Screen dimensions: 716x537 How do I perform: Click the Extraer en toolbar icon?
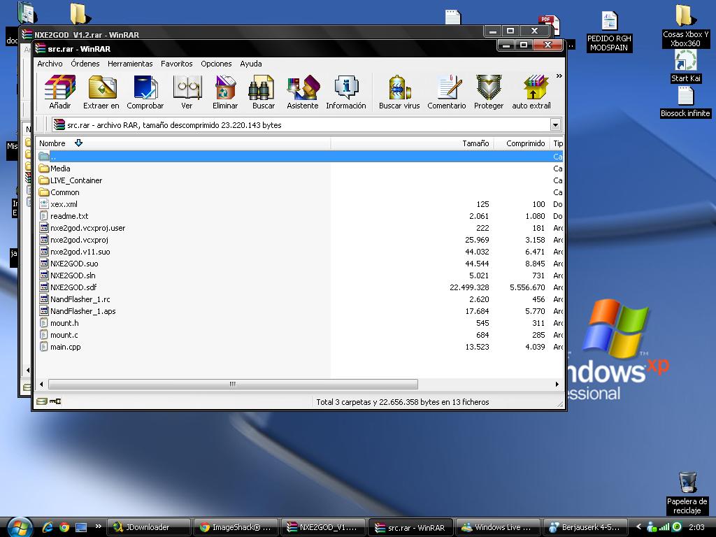[x=101, y=91]
